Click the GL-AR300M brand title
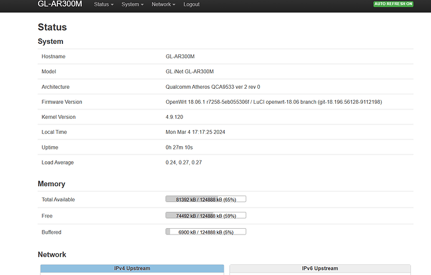Viewport: 431px width, 275px height. pos(59,4)
